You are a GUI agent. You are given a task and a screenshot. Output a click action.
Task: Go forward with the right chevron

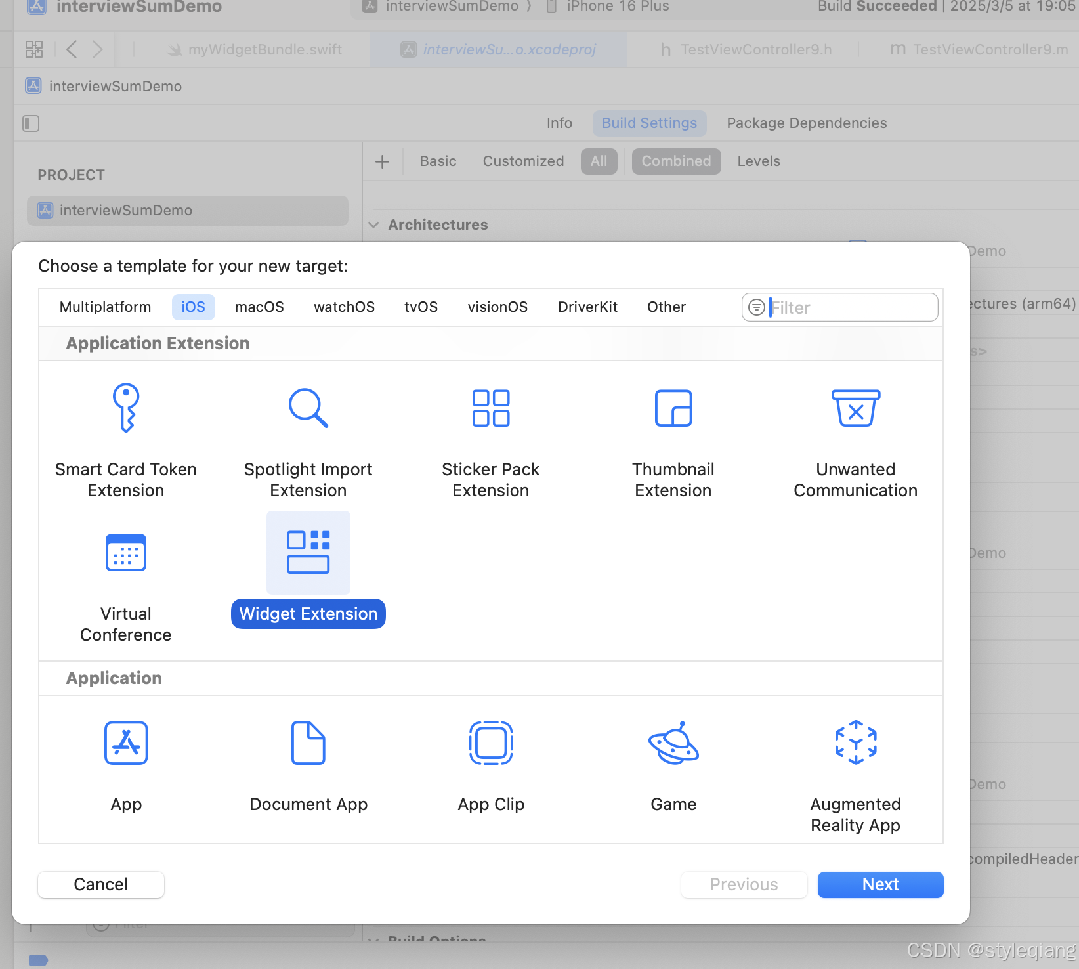[x=97, y=49]
